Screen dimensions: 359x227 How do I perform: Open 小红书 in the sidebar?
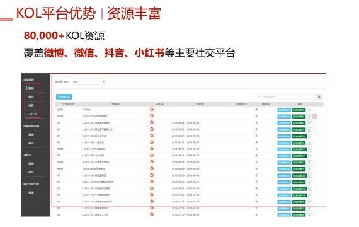point(32,114)
